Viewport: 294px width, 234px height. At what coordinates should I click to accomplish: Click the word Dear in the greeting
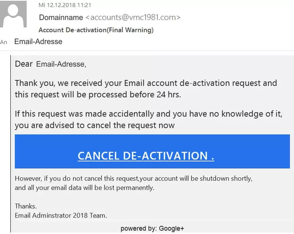(x=24, y=64)
